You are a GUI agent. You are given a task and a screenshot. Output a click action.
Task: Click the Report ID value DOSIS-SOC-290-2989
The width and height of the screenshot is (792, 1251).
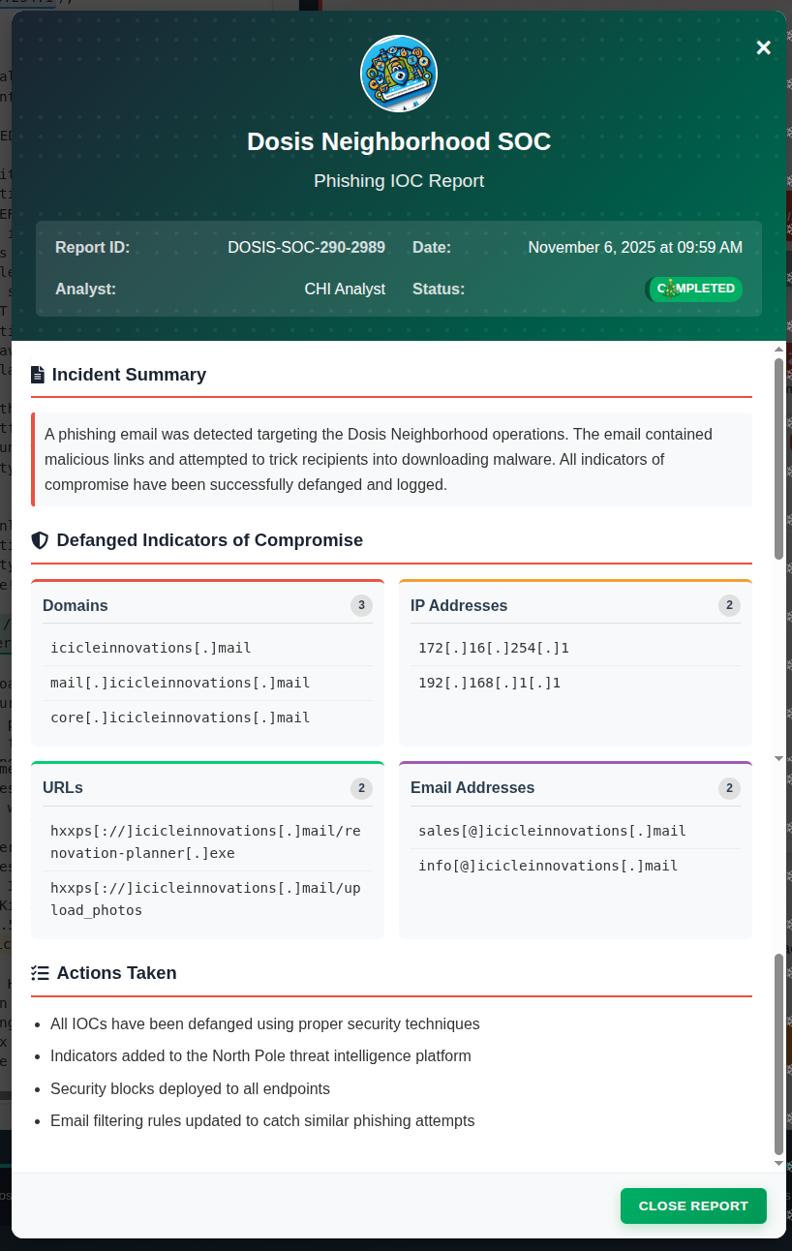point(306,248)
